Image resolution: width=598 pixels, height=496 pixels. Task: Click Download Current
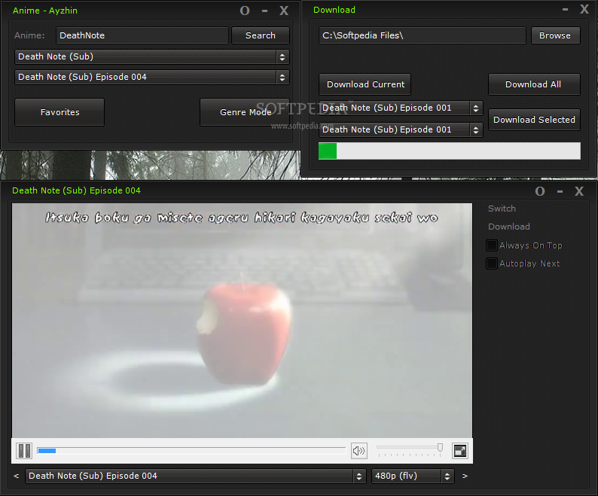(x=365, y=84)
